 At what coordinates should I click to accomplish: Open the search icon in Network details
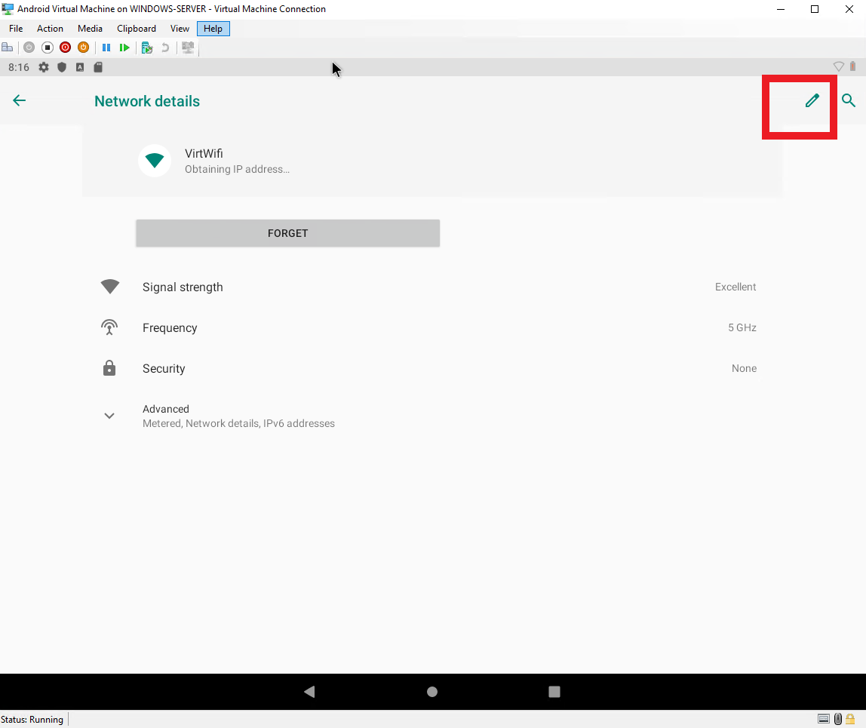pos(848,100)
